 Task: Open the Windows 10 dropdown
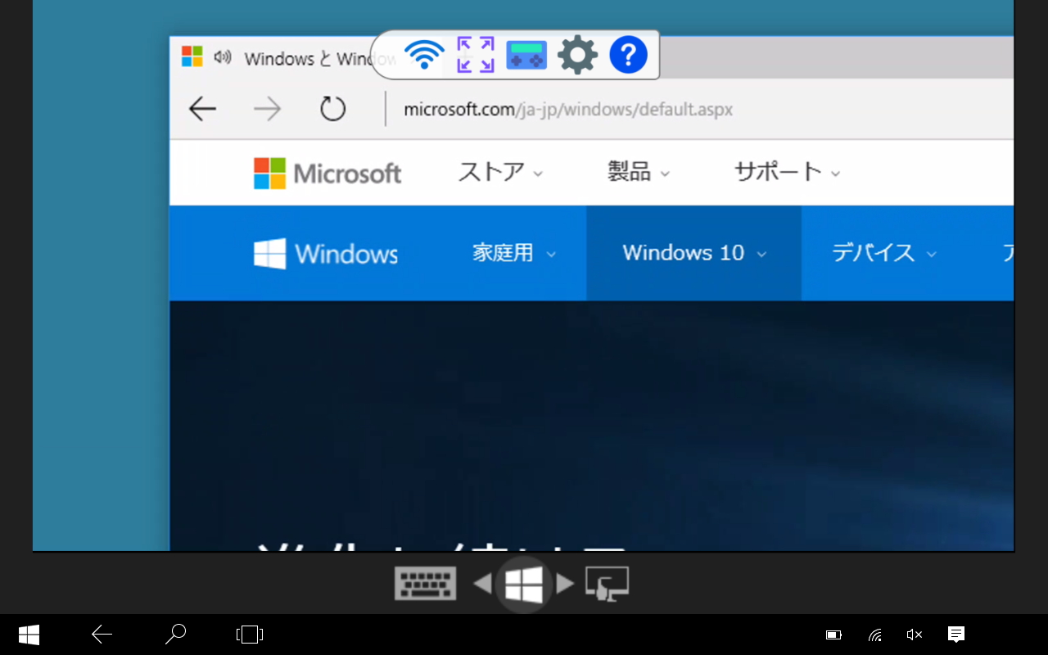pyautogui.click(x=693, y=253)
